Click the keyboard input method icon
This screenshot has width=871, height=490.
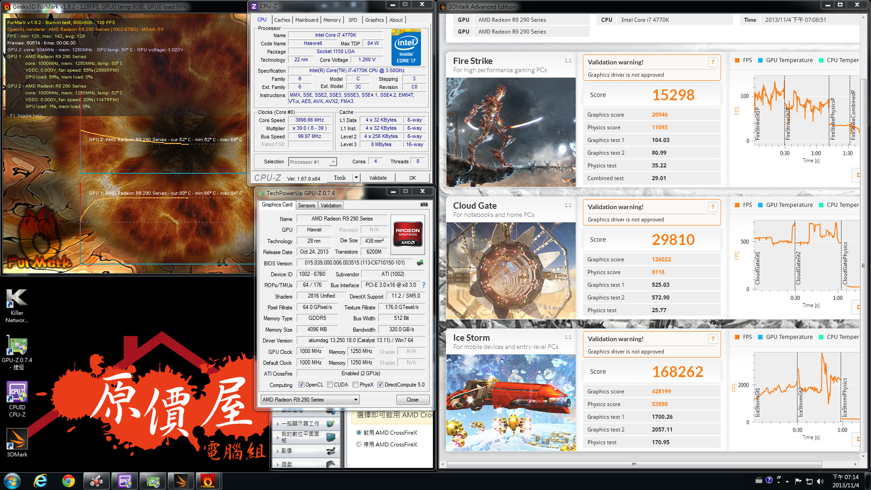click(758, 480)
